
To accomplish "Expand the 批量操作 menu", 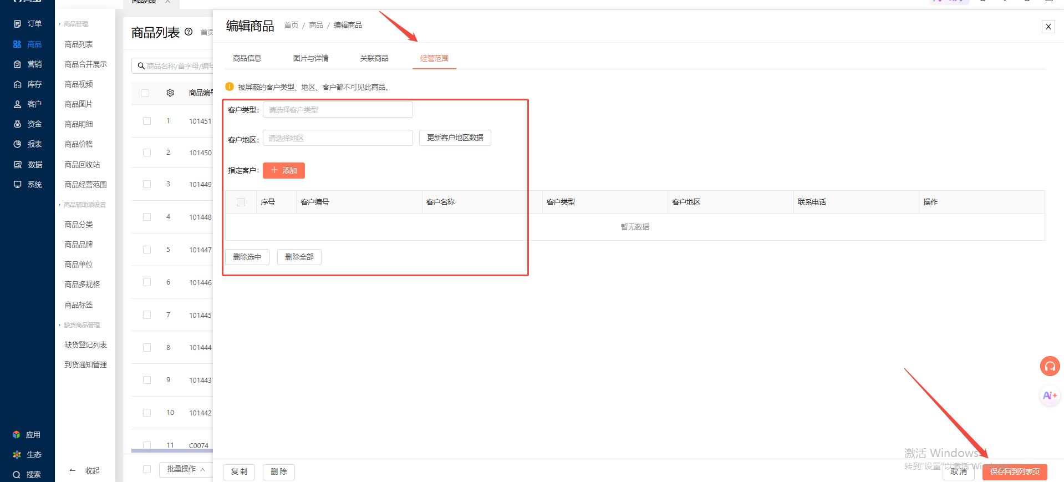I will click(186, 469).
